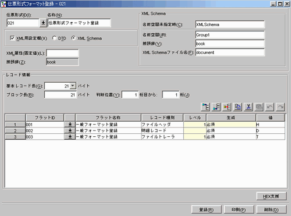The width and height of the screenshot is (291, 216).
Task: Click the insert row below icon
Action: [216, 107]
